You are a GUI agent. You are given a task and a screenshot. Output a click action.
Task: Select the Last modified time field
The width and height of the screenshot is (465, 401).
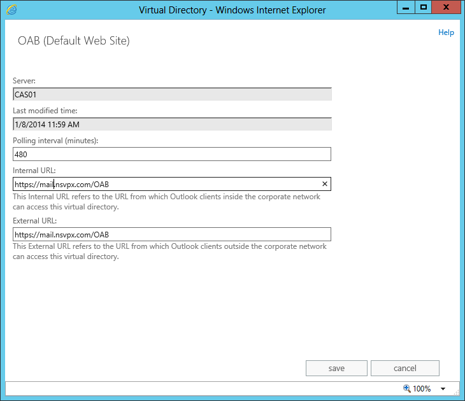click(x=172, y=124)
